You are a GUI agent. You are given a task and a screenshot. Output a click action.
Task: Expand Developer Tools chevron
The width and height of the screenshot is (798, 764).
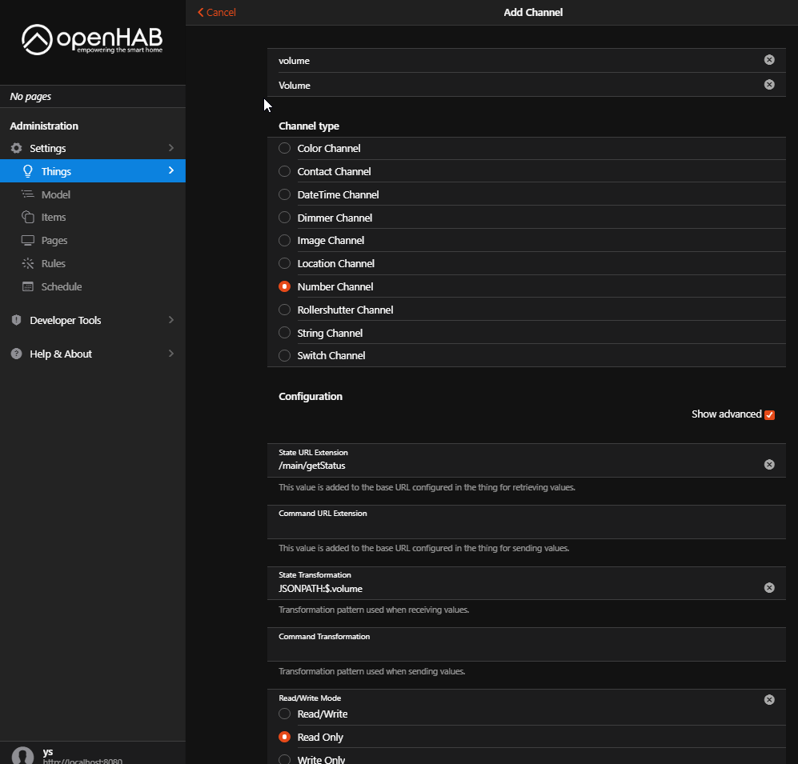pos(171,319)
